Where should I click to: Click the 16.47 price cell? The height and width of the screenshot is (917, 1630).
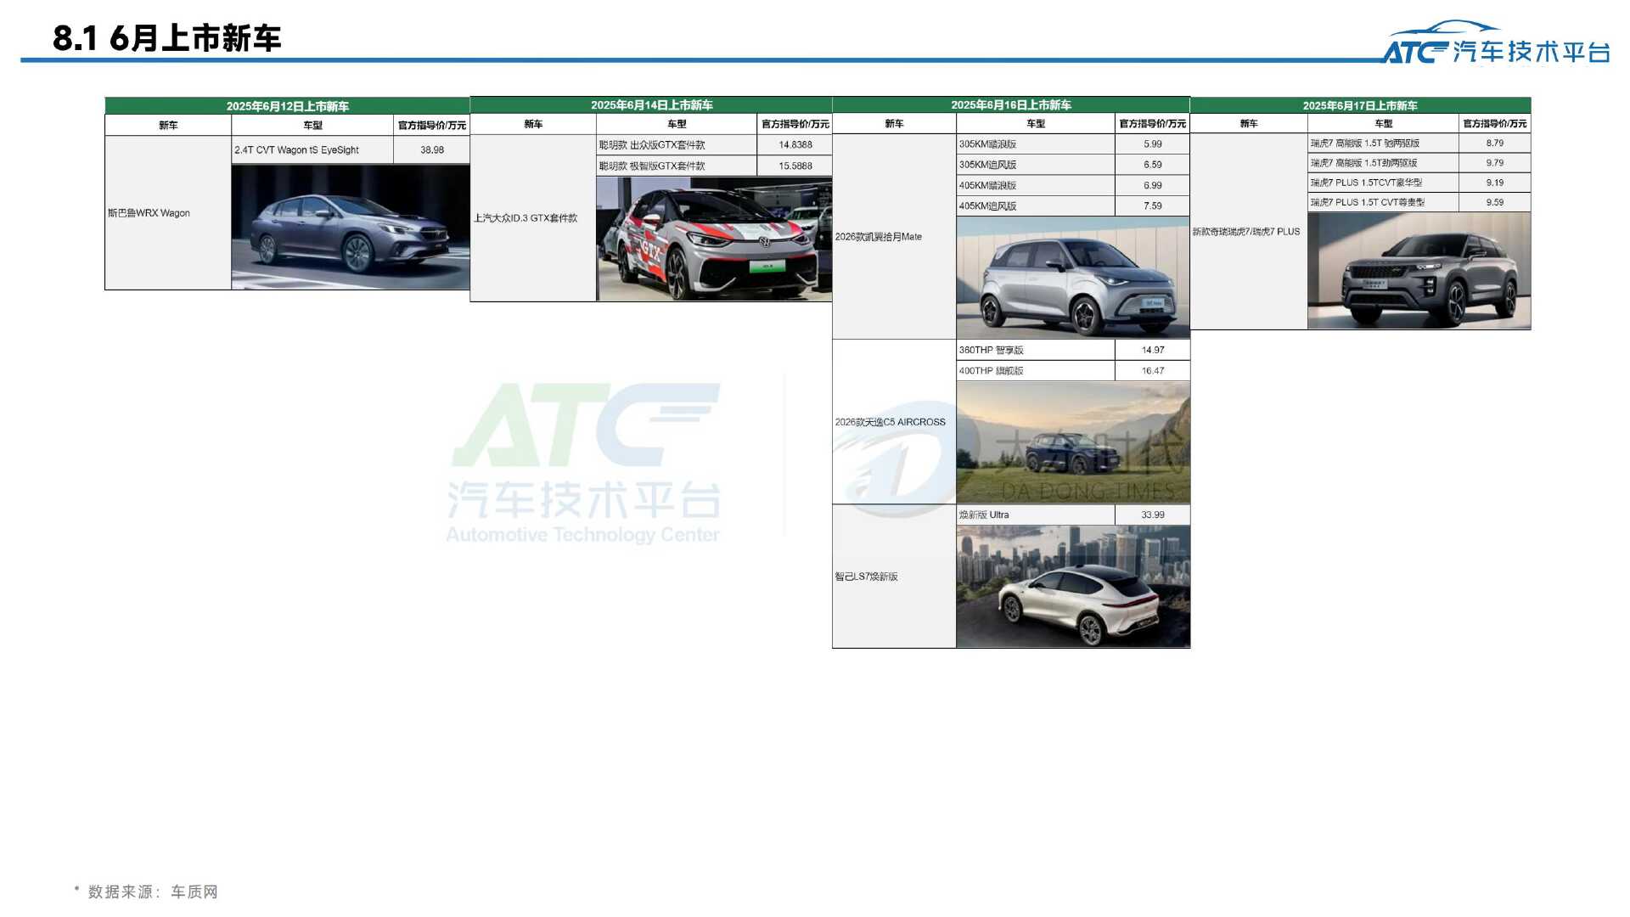point(1152,371)
